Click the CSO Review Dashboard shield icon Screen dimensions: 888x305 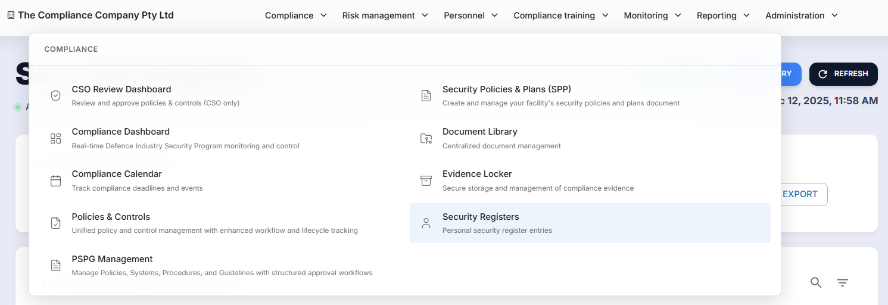(55, 96)
